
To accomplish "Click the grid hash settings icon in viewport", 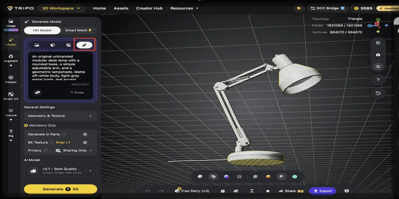I will pos(378,66).
